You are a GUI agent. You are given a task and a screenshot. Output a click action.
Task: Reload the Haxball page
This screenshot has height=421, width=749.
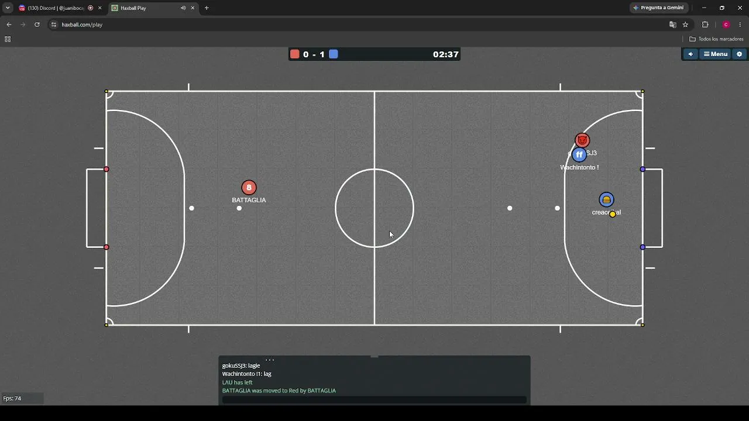coord(37,25)
